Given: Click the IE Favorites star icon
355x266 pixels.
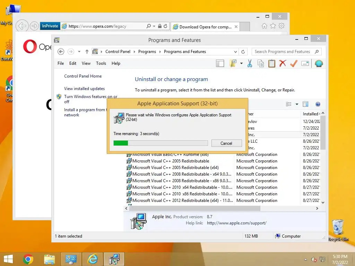Looking at the screenshot, I should 273,26.
